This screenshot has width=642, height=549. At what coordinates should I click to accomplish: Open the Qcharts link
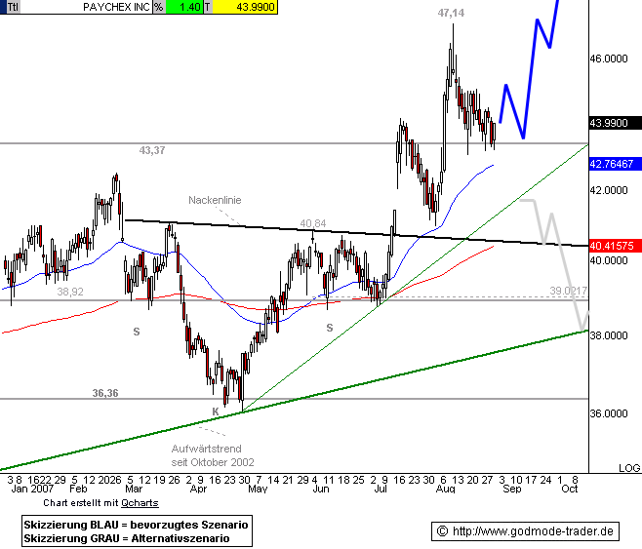(x=140, y=502)
